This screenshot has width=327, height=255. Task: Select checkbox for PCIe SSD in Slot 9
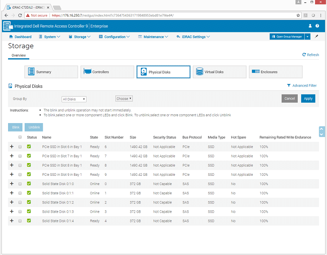20,175
